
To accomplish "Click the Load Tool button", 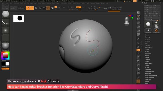I will [x=148, y=6].
